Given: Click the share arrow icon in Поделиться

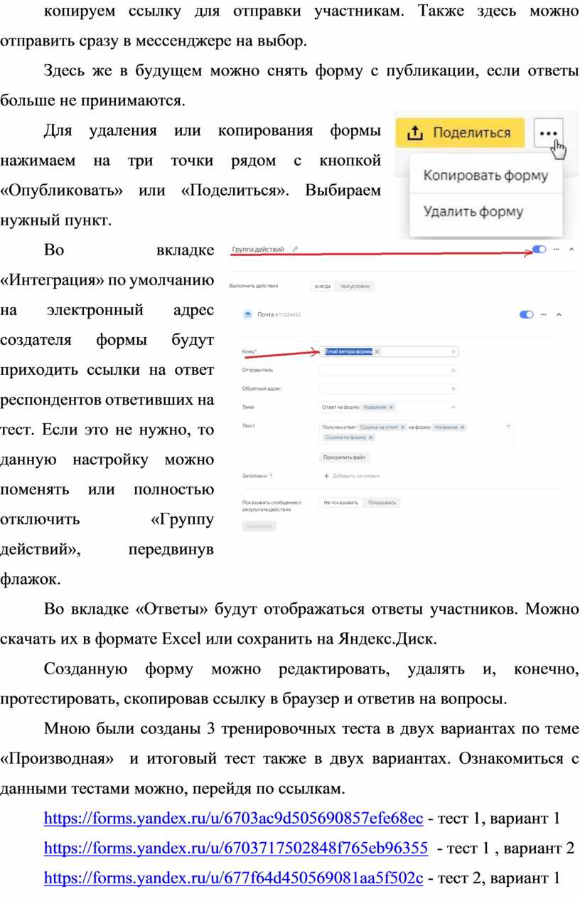Looking at the screenshot, I should click(x=416, y=133).
